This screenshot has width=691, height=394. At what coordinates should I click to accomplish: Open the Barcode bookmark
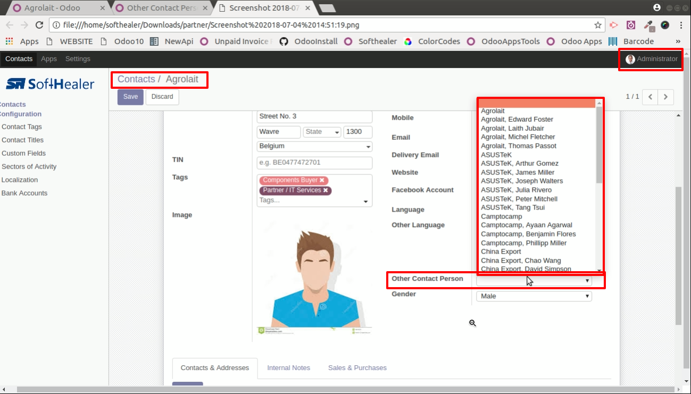click(631, 41)
